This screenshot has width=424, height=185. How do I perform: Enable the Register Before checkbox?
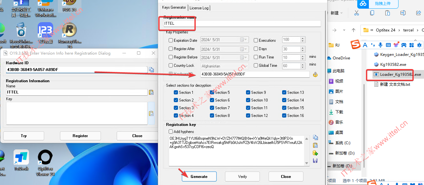pyautogui.click(x=171, y=57)
